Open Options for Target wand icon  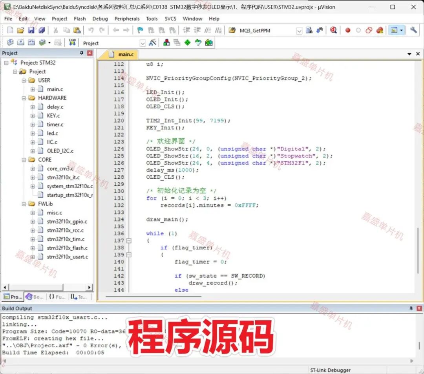pos(152,42)
